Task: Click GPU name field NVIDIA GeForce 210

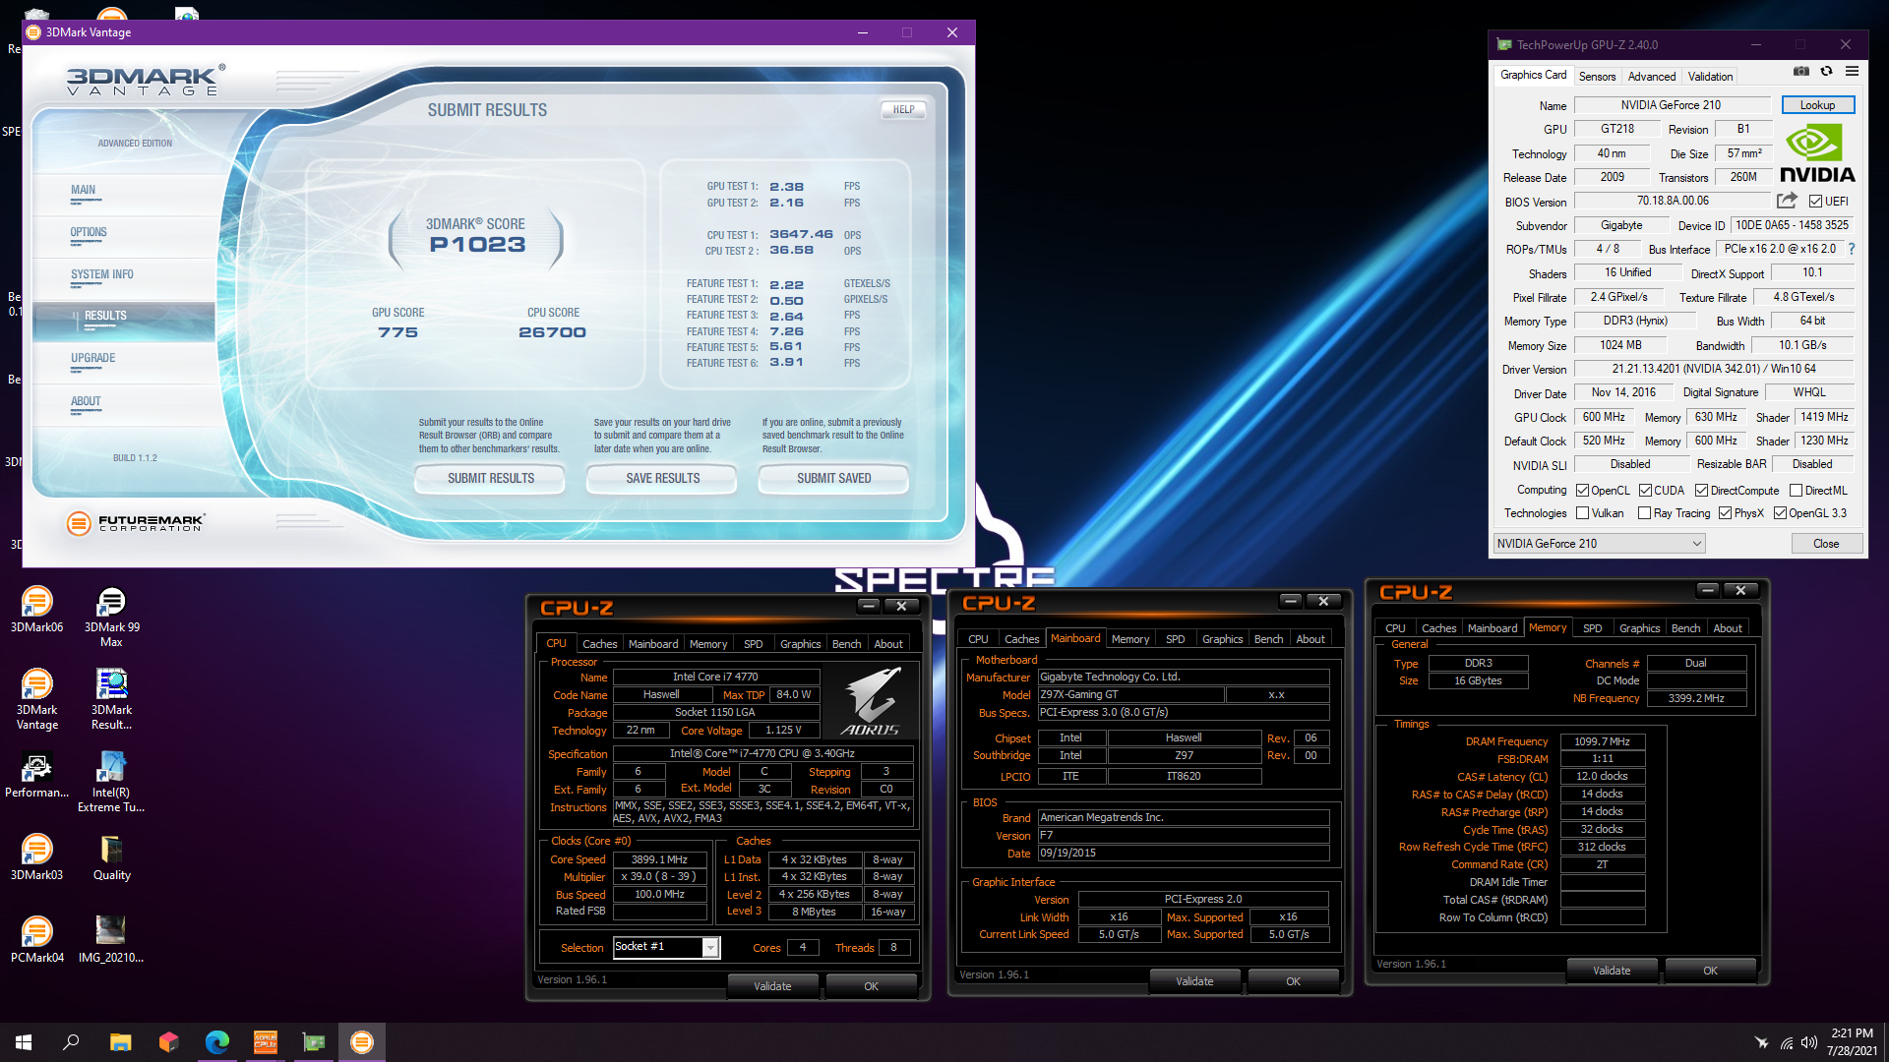Action: pos(1671,105)
